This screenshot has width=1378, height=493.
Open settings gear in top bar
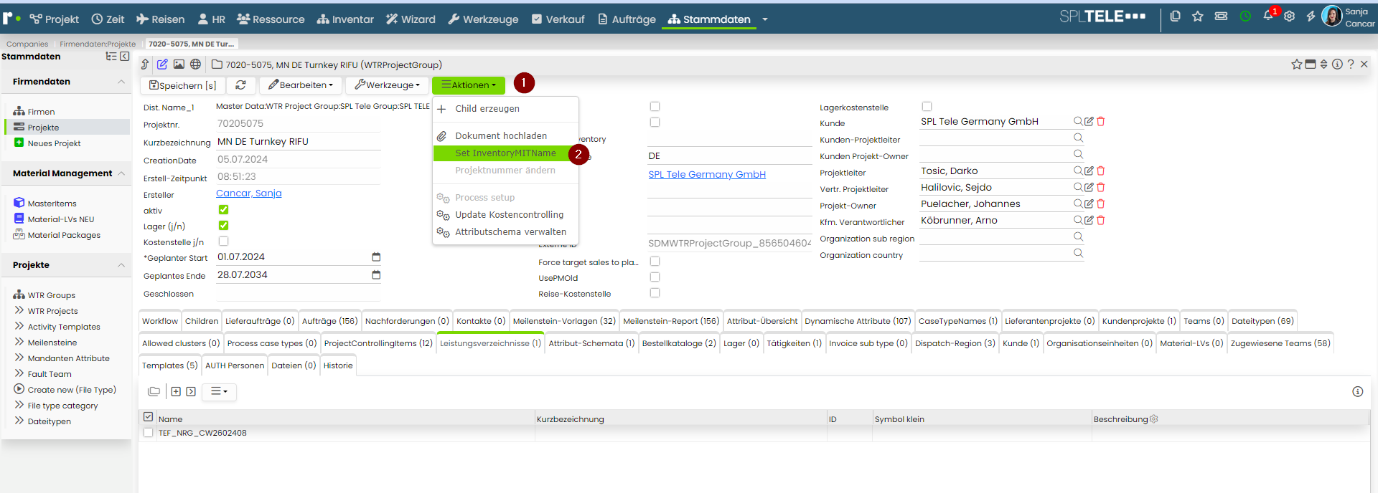pyautogui.click(x=1290, y=16)
